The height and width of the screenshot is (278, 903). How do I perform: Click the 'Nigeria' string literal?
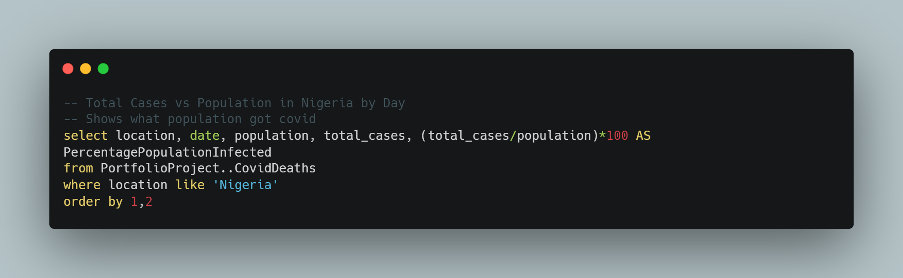click(x=245, y=185)
